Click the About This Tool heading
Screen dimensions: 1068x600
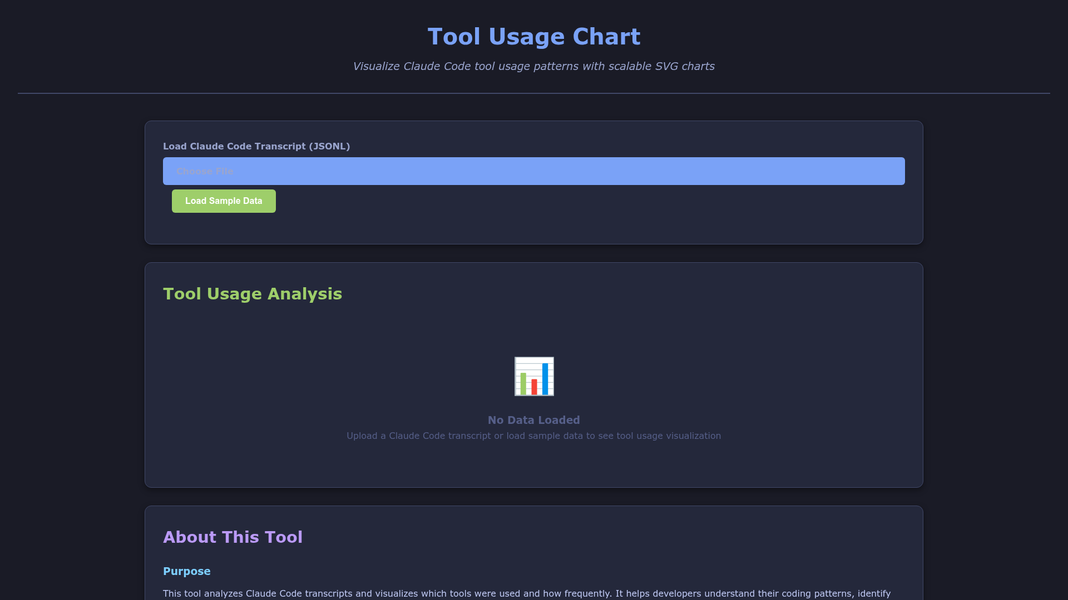[x=233, y=537]
